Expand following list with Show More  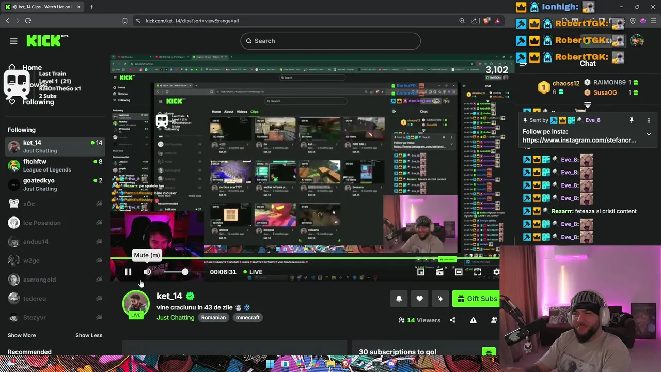click(22, 335)
